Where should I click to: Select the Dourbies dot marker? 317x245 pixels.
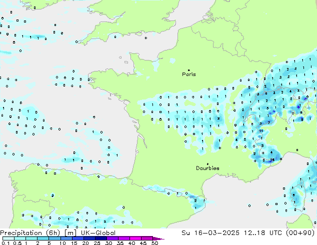click(x=207, y=164)
